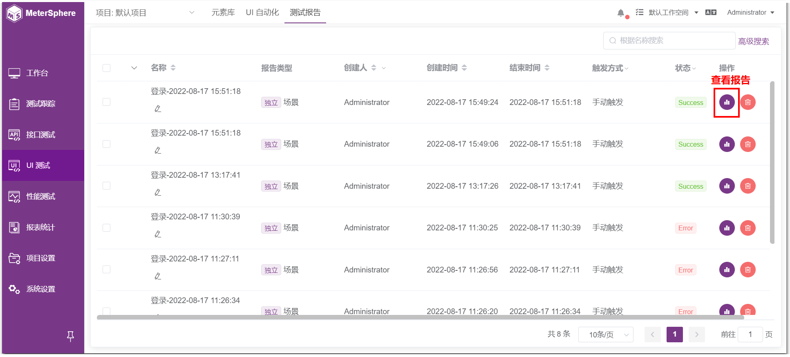Open 性能测试 in sidebar
The width and height of the screenshot is (790, 357).
point(43,196)
